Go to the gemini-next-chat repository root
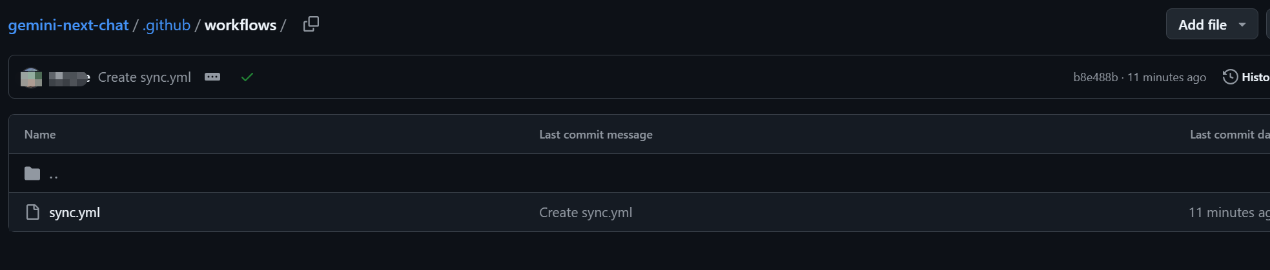Screen dimensions: 1270x270 [68, 25]
